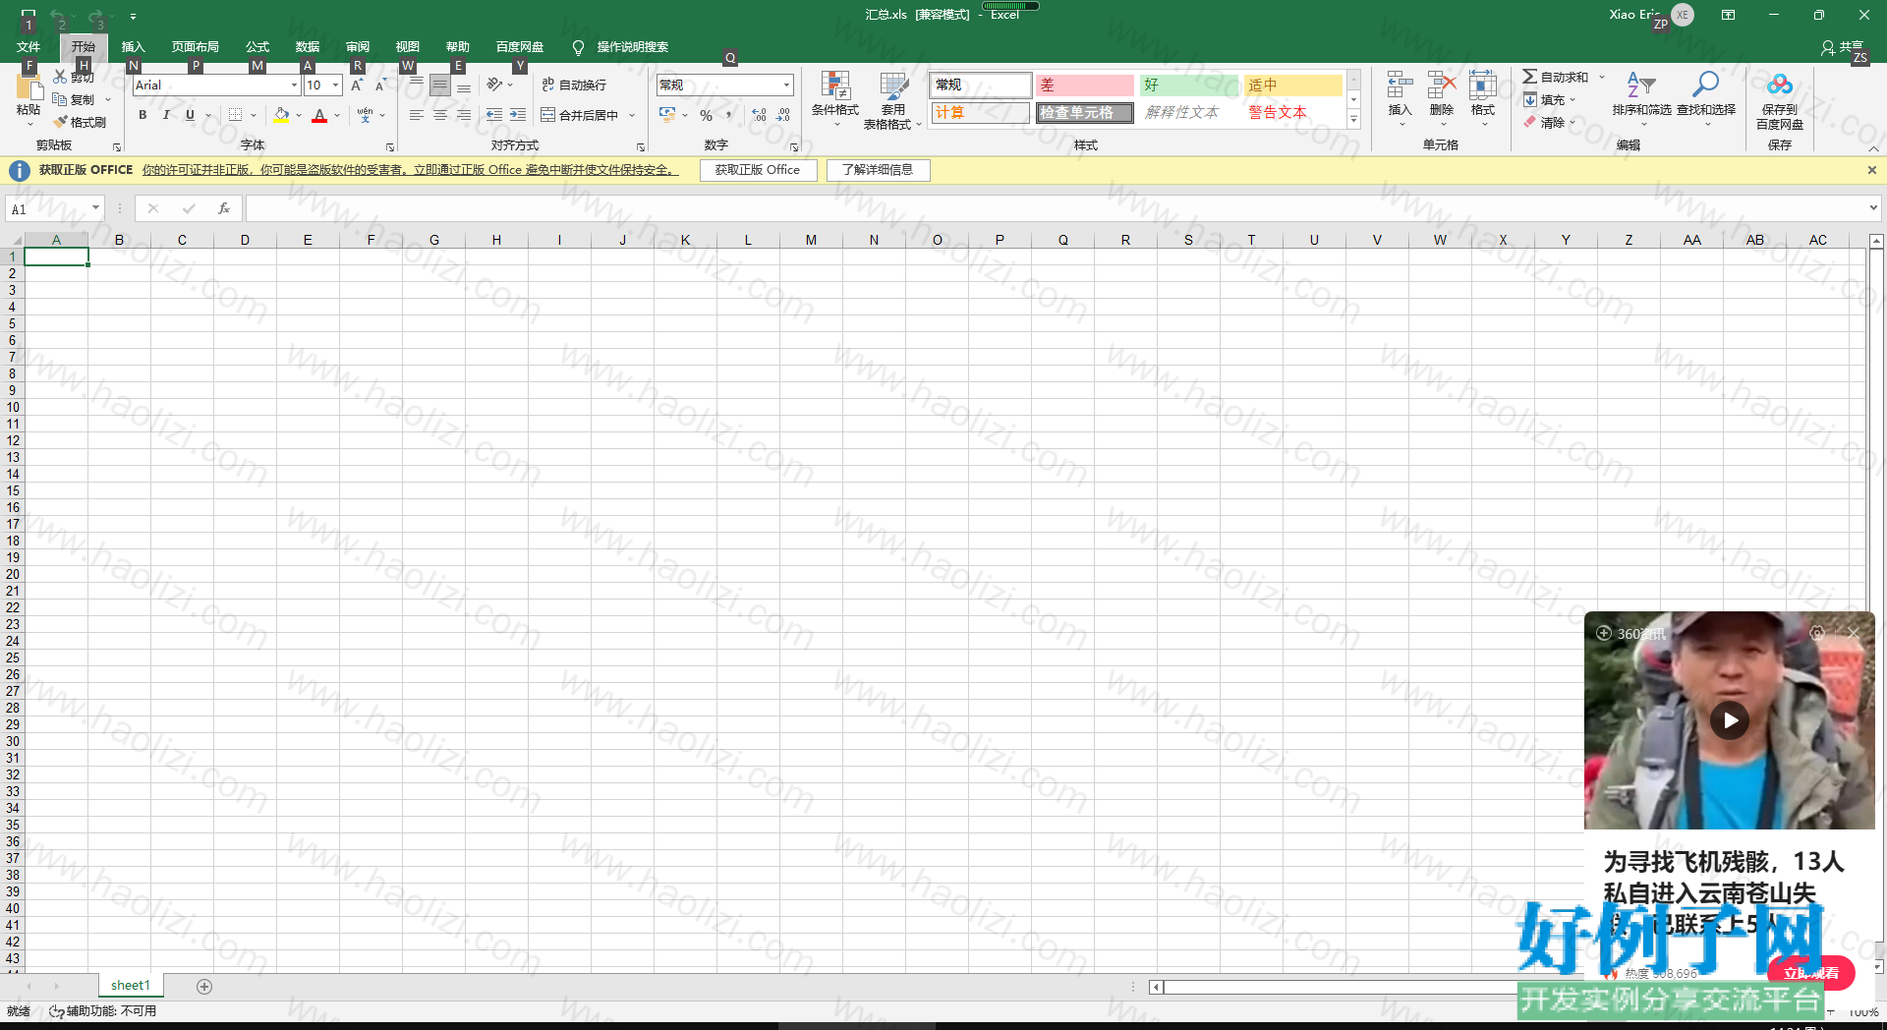Click the 获取正版 Office button
This screenshot has height=1030, width=1887.
click(x=758, y=170)
